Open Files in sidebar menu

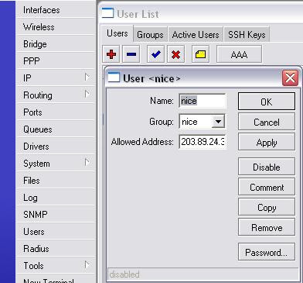coord(56,180)
